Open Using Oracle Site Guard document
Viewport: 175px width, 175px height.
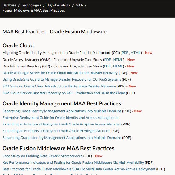pyautogui.click(x=62, y=79)
